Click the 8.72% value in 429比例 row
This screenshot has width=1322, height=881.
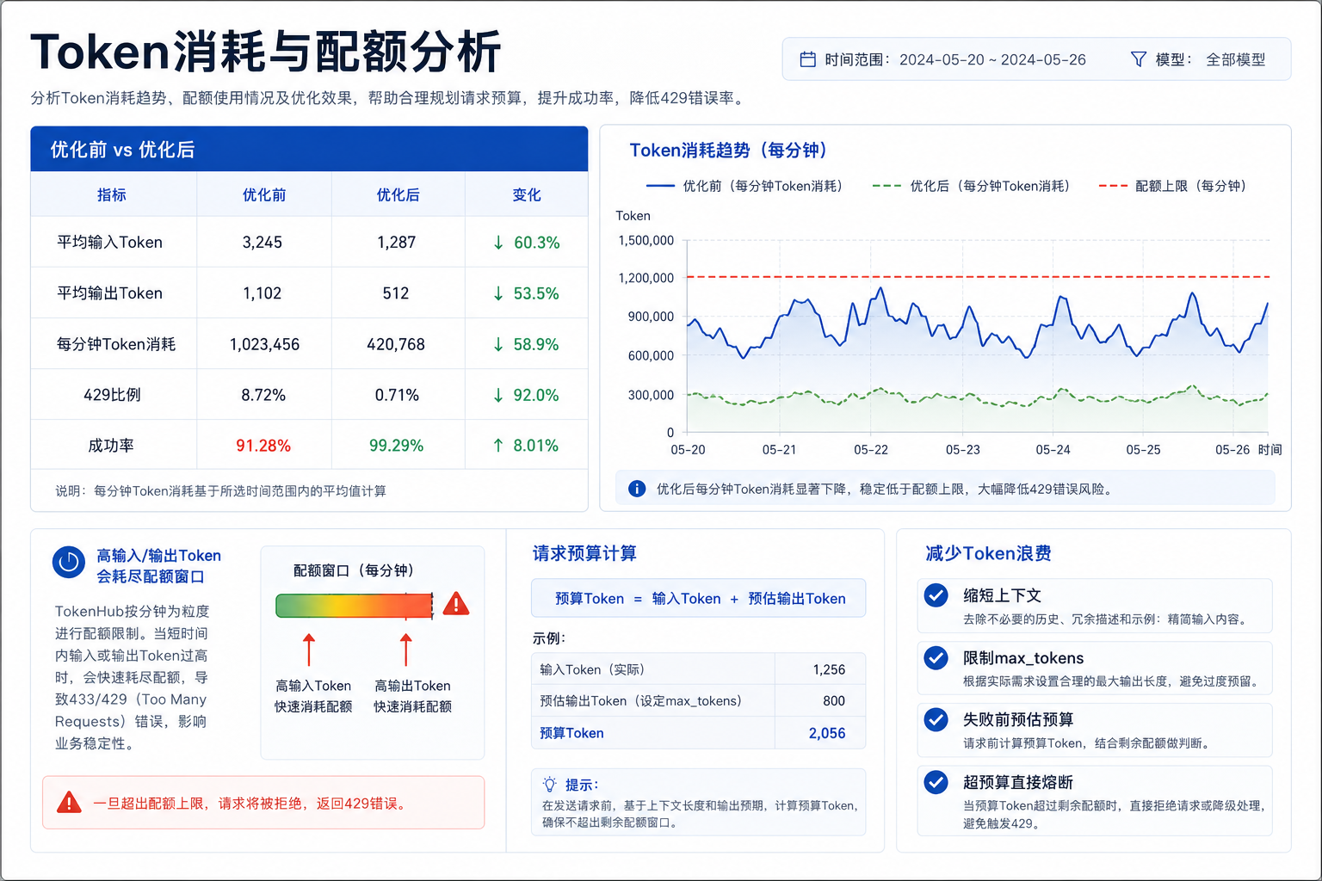point(263,395)
